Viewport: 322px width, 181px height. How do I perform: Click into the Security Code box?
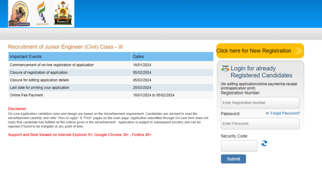point(239,146)
